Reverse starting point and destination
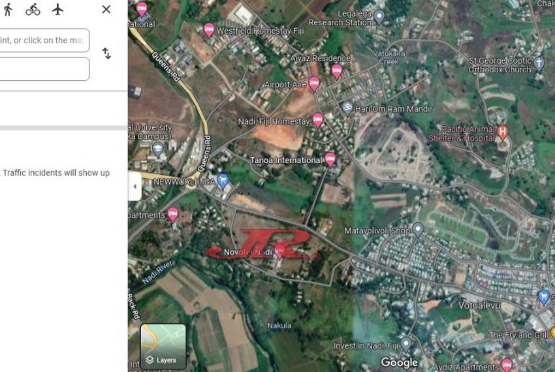Screen dimensions: 555x372 (106, 54)
